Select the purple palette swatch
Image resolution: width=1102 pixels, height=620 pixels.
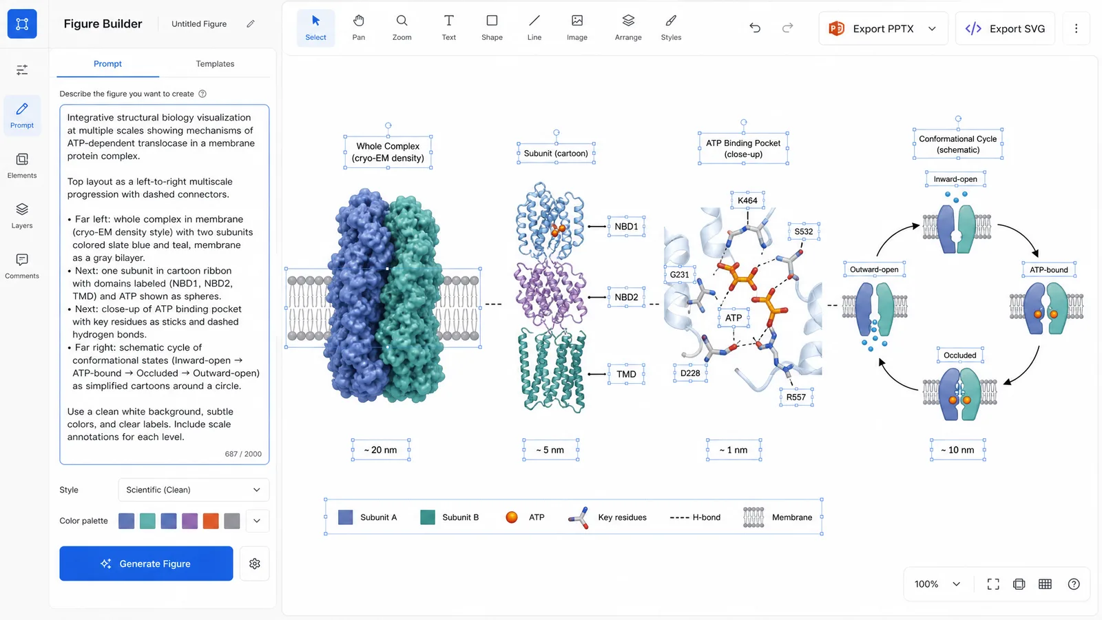190,521
